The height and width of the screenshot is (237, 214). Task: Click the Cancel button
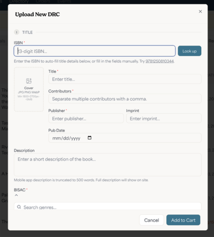(x=151, y=220)
